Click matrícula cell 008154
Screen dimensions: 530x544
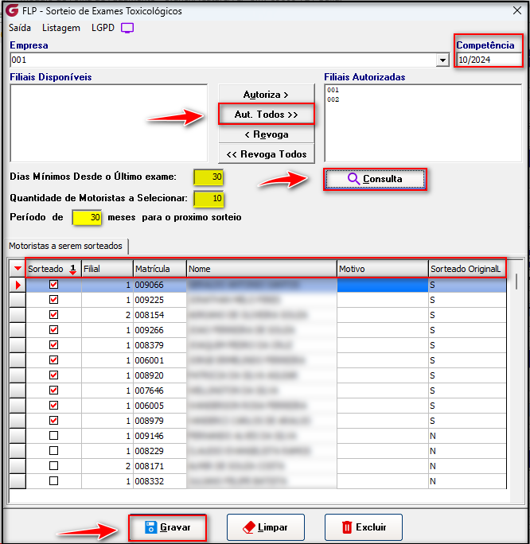click(x=160, y=315)
